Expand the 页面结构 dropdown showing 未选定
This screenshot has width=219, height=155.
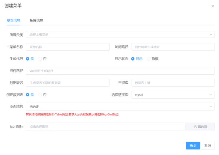pyautogui.click(x=120, y=106)
